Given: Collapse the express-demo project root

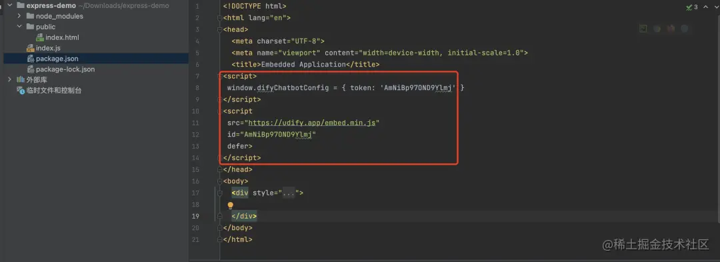Looking at the screenshot, I should coord(9,5).
